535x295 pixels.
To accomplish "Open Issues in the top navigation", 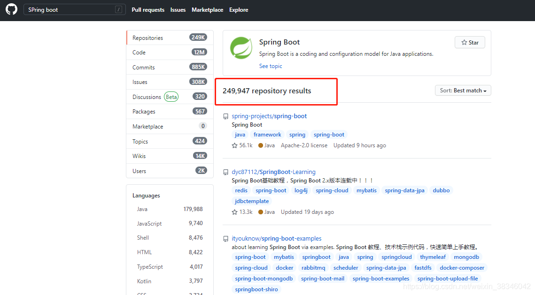I will [178, 10].
